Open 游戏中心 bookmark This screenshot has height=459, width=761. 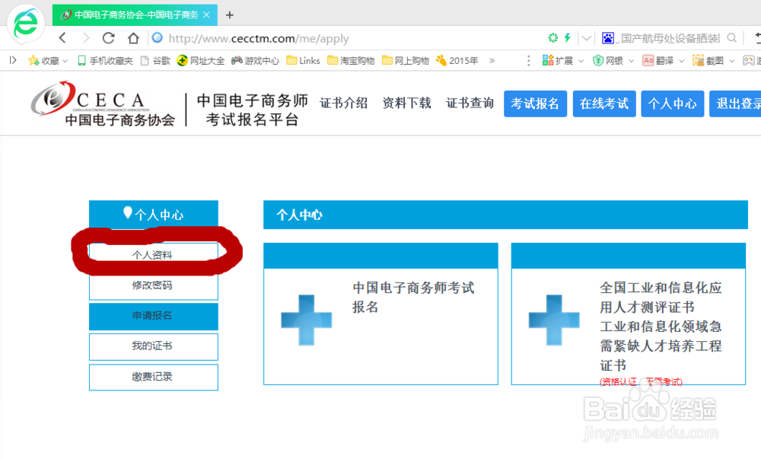pos(255,61)
